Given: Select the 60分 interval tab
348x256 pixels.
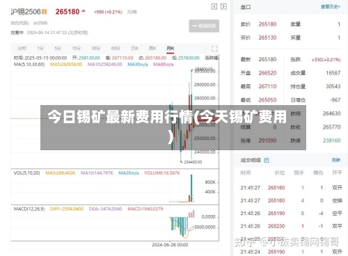Looking at the screenshot, I should tap(116, 48).
